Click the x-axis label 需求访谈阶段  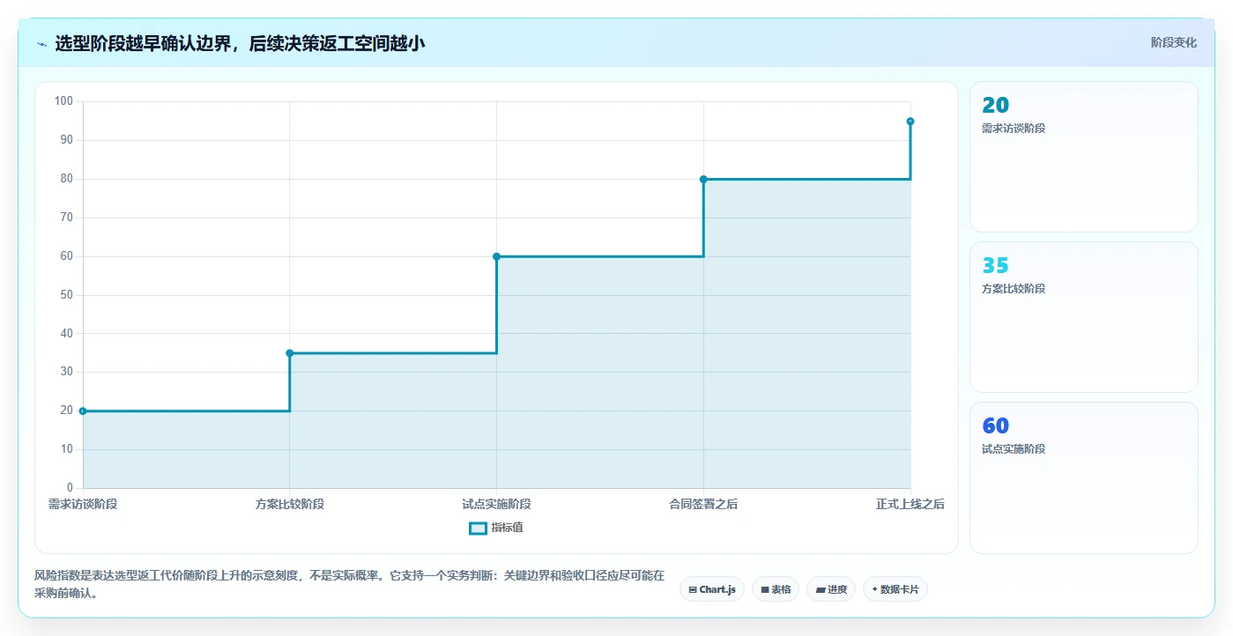83,505
